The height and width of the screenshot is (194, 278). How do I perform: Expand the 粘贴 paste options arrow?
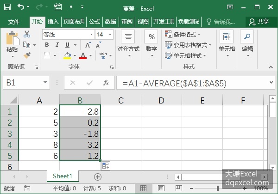(x=13, y=56)
